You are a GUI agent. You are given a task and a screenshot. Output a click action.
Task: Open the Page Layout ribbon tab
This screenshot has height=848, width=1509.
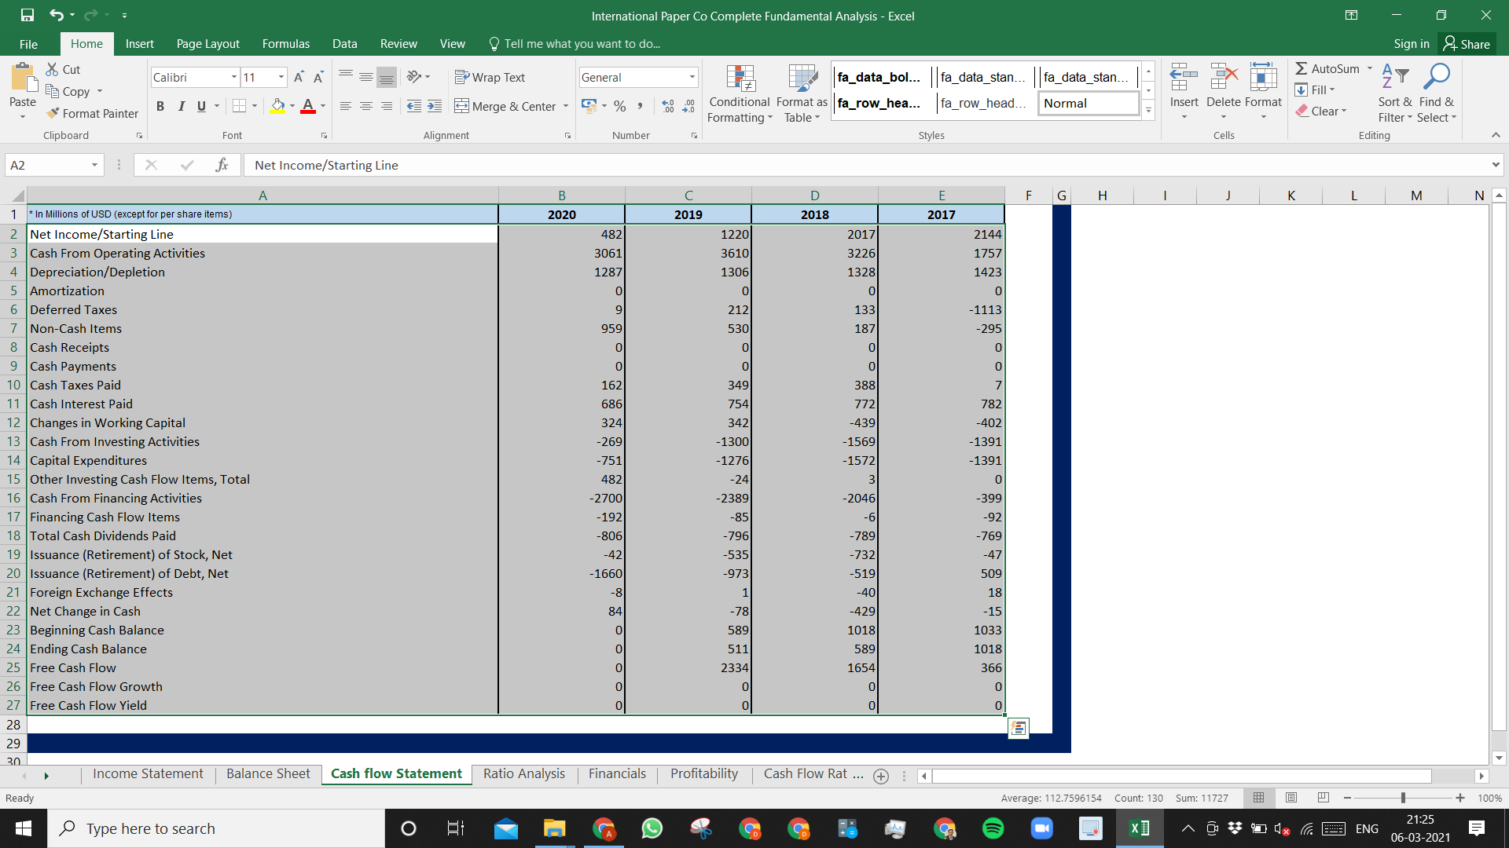tap(207, 44)
